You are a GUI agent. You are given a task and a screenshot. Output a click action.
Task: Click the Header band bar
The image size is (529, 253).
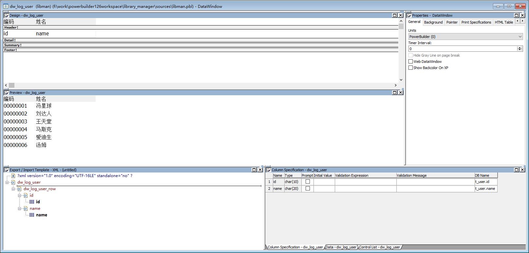(200, 27)
